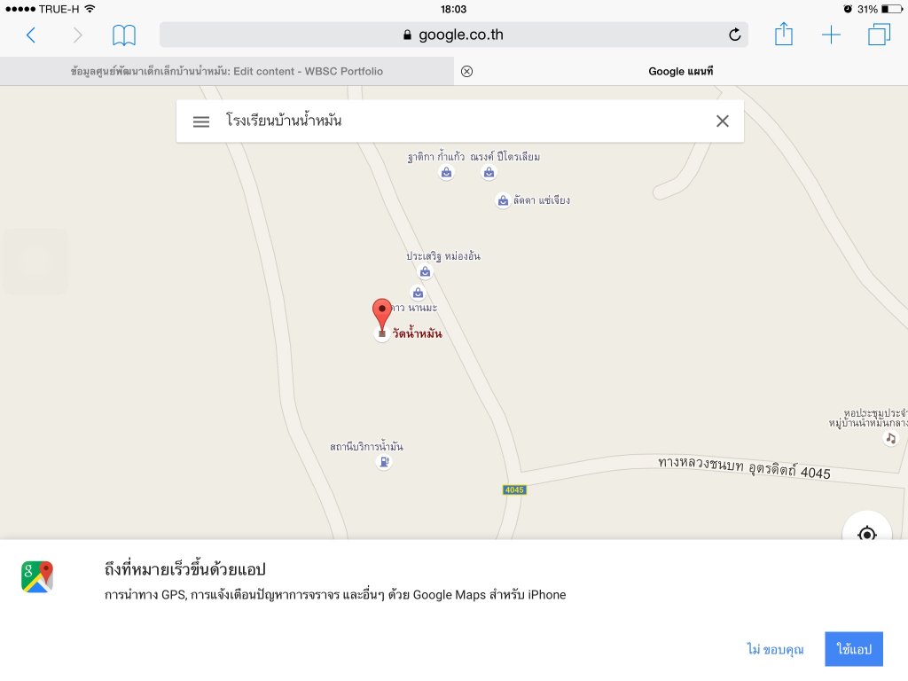Close the Google แผนที่ tab

[466, 71]
